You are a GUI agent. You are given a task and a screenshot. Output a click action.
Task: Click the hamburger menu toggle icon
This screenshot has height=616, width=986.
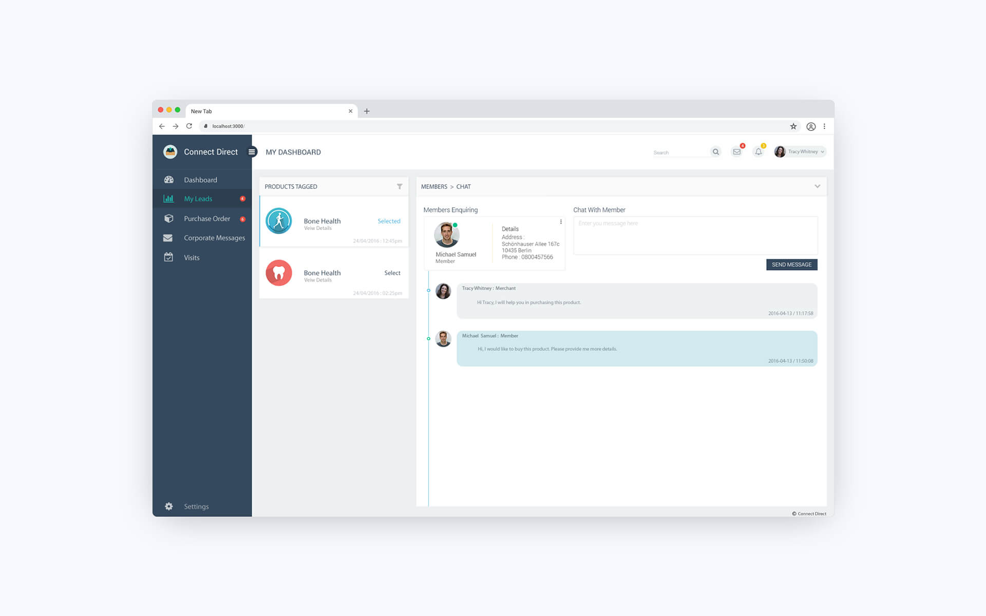(x=252, y=152)
